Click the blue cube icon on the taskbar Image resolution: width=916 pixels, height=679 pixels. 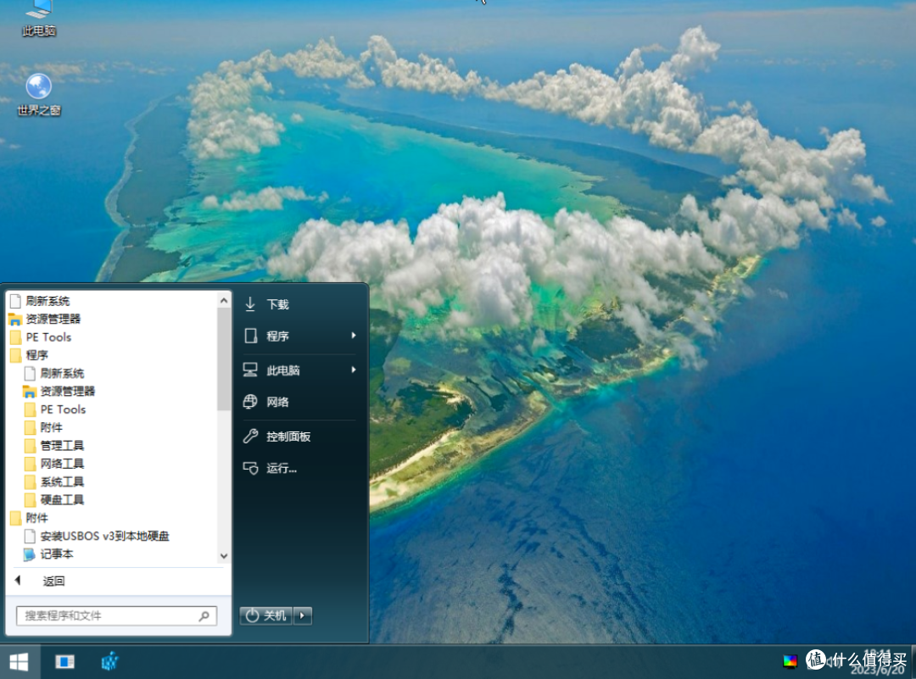[110, 661]
